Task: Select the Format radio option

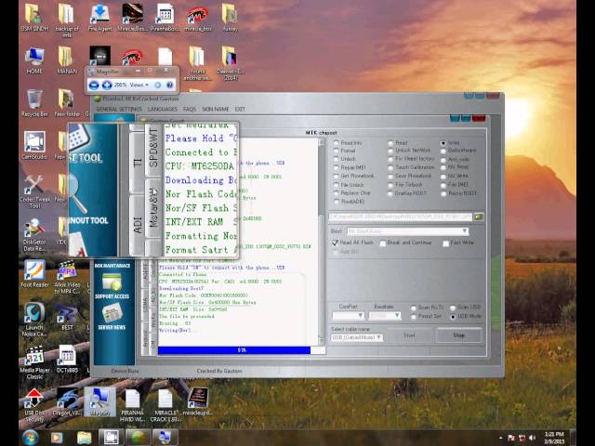Action: 345,151
